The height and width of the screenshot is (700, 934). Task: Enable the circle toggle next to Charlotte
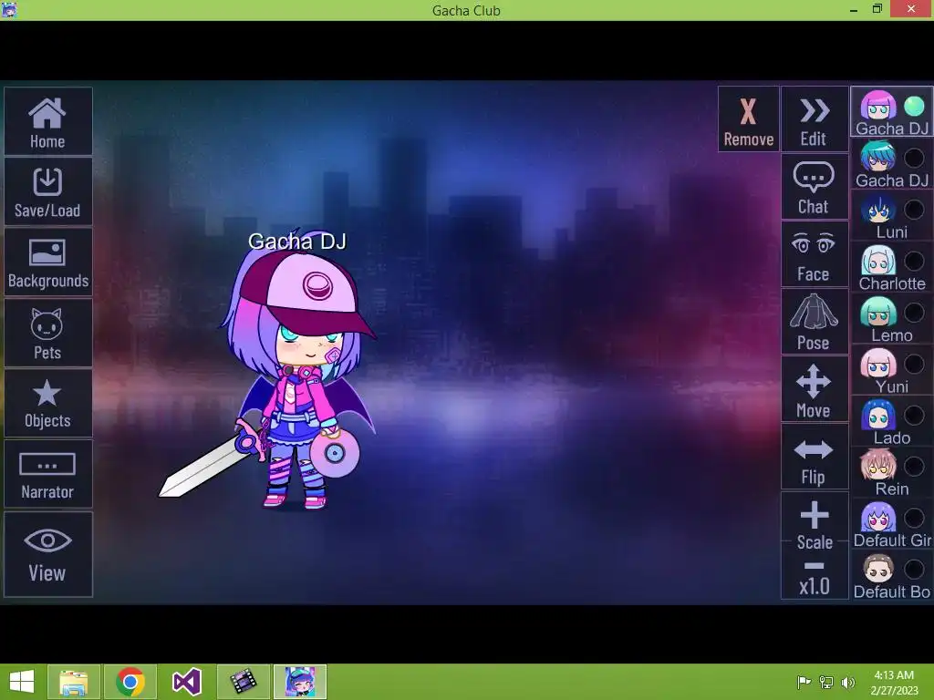[x=914, y=261]
